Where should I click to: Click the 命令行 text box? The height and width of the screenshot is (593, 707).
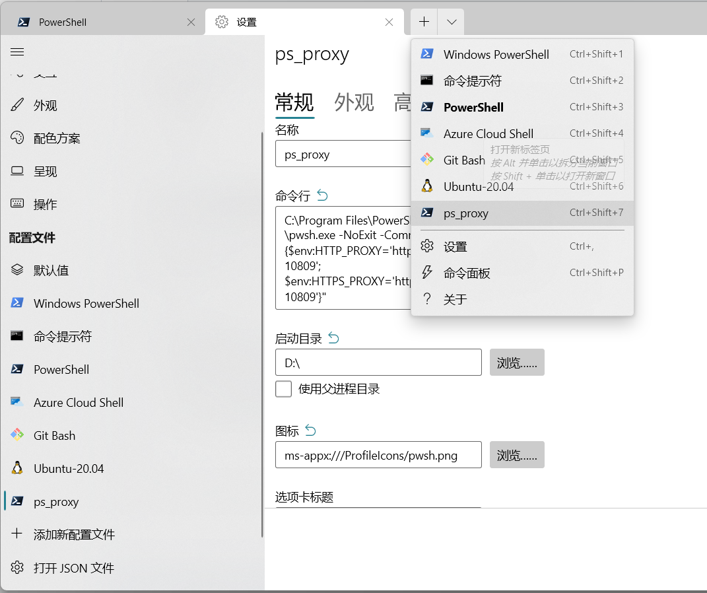343,258
